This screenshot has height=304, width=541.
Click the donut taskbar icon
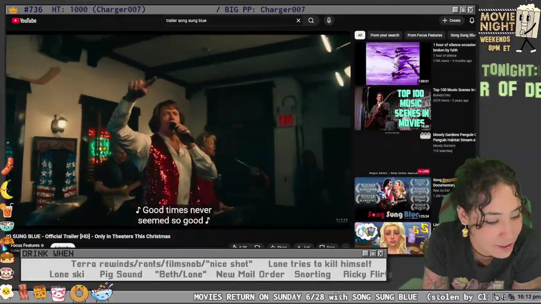coord(79,293)
